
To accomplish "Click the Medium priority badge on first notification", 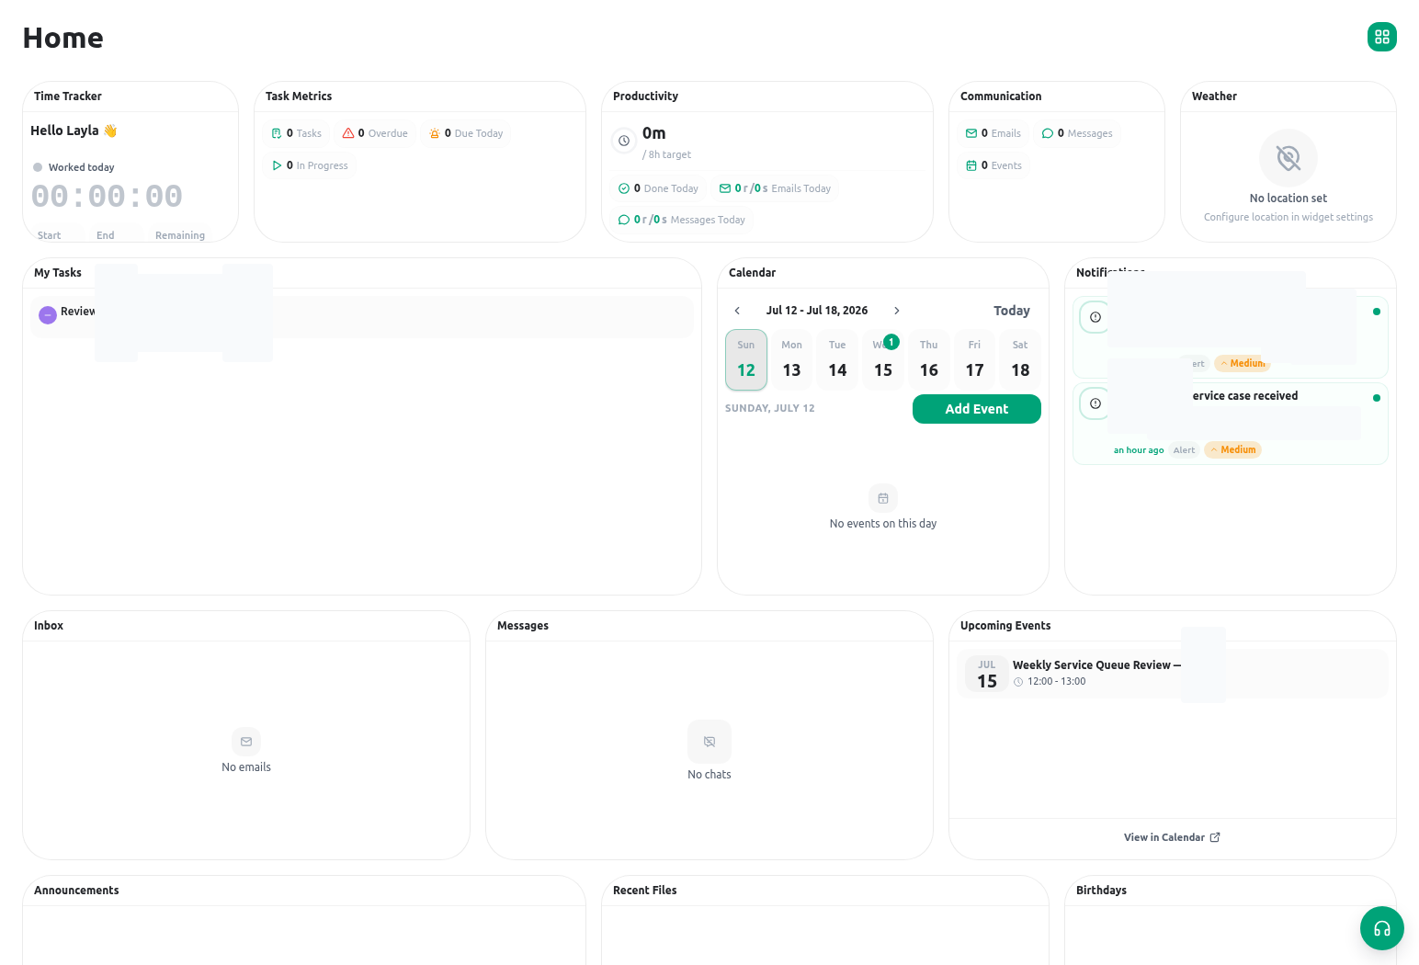I will [x=1243, y=363].
